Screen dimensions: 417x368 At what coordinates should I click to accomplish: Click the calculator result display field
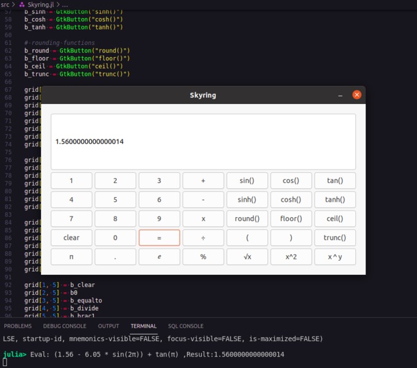coord(203,142)
